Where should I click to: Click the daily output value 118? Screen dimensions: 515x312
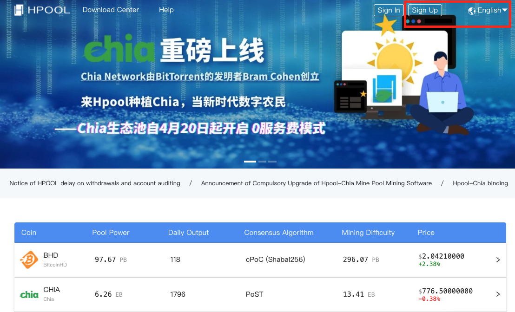(x=175, y=260)
